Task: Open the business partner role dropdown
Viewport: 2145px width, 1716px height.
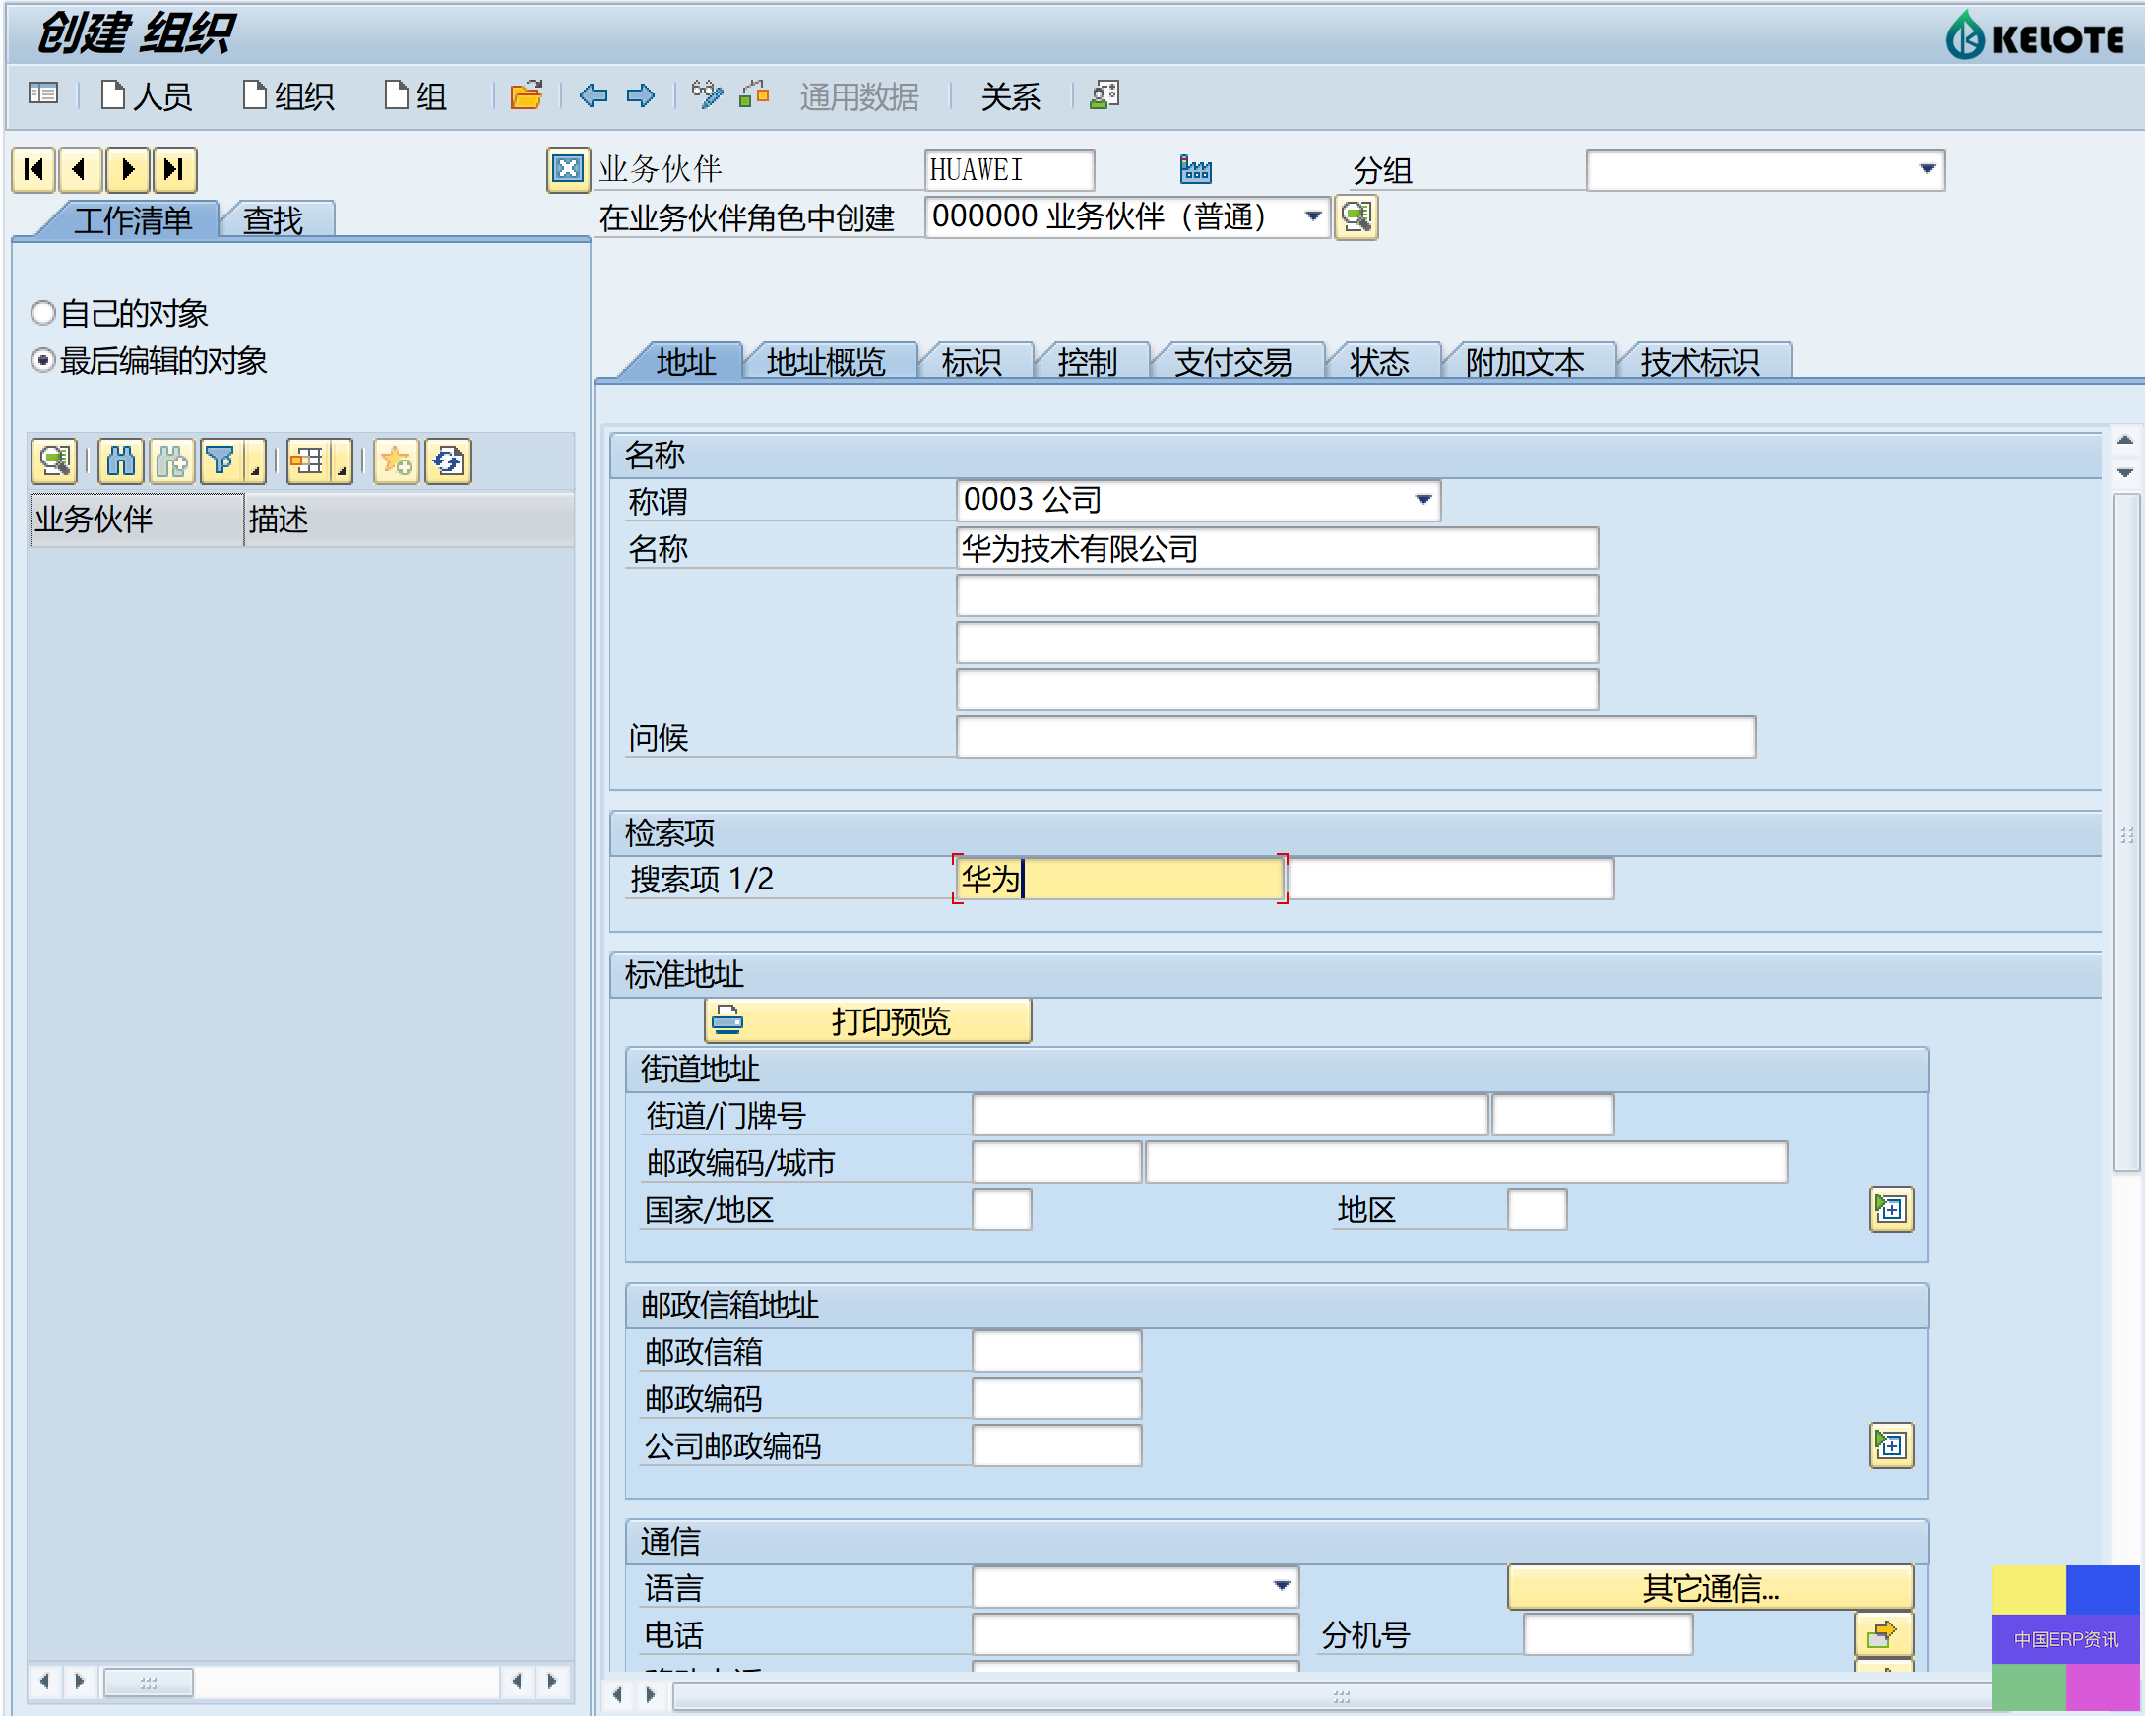Action: click(x=1313, y=216)
